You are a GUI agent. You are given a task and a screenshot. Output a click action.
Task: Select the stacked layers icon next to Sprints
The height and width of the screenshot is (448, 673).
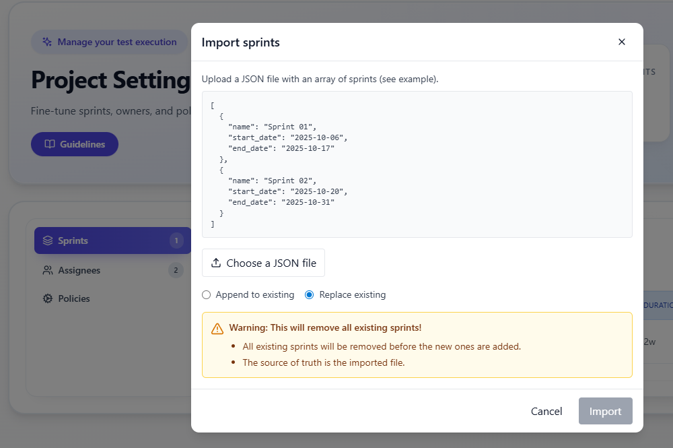tap(48, 241)
